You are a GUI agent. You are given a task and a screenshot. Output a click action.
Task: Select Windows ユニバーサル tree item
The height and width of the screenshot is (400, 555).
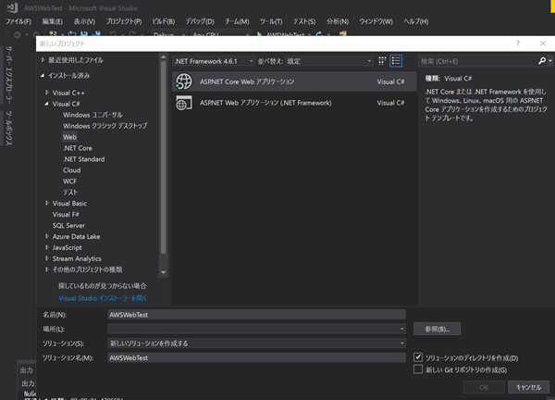92,115
